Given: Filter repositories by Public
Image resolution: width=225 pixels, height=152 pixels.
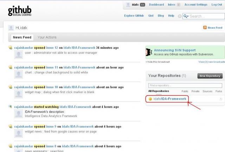Looking at the screenshot, I should click(x=185, y=91).
